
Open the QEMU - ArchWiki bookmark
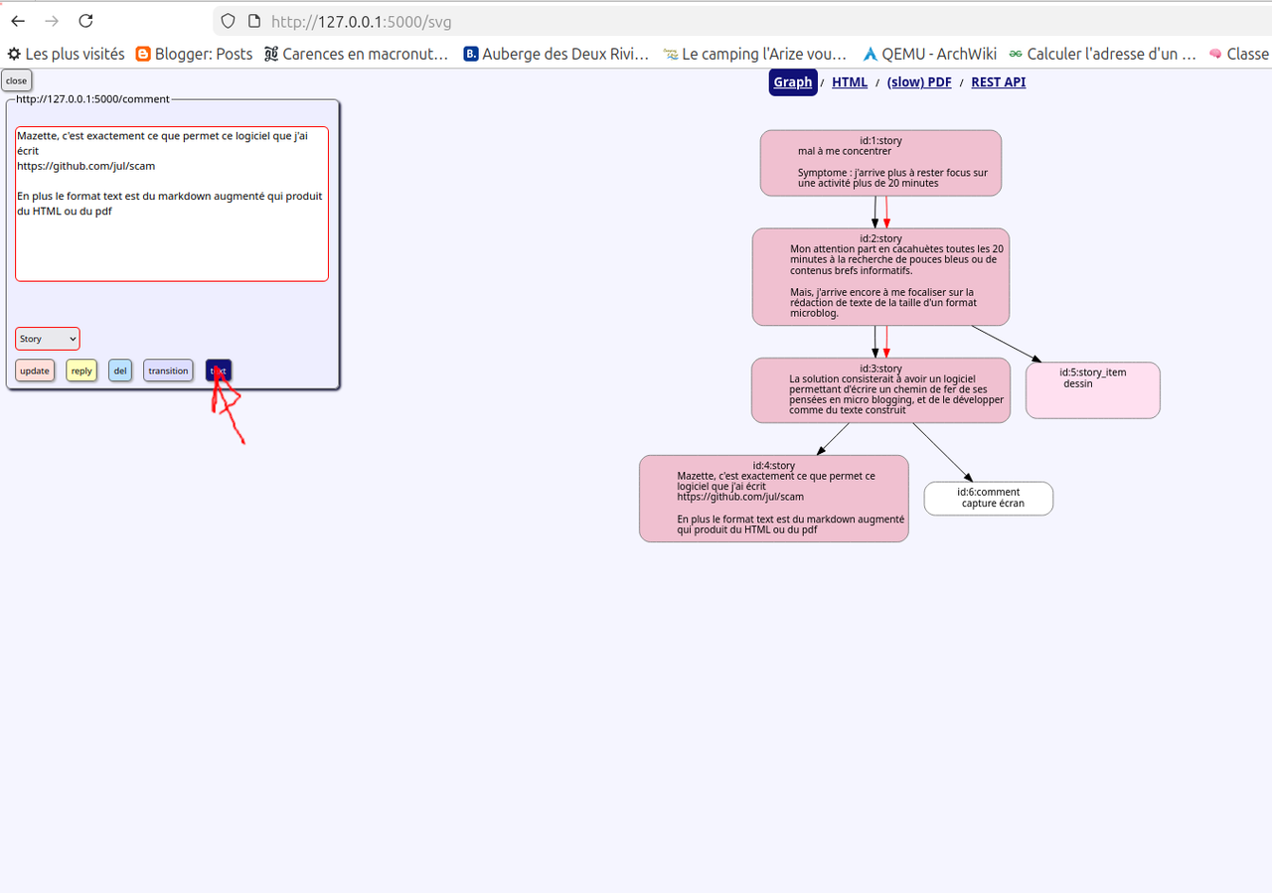(x=929, y=54)
